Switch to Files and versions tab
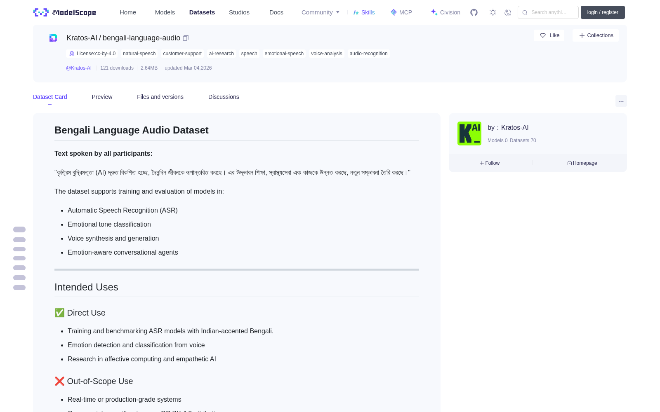 pos(160,97)
